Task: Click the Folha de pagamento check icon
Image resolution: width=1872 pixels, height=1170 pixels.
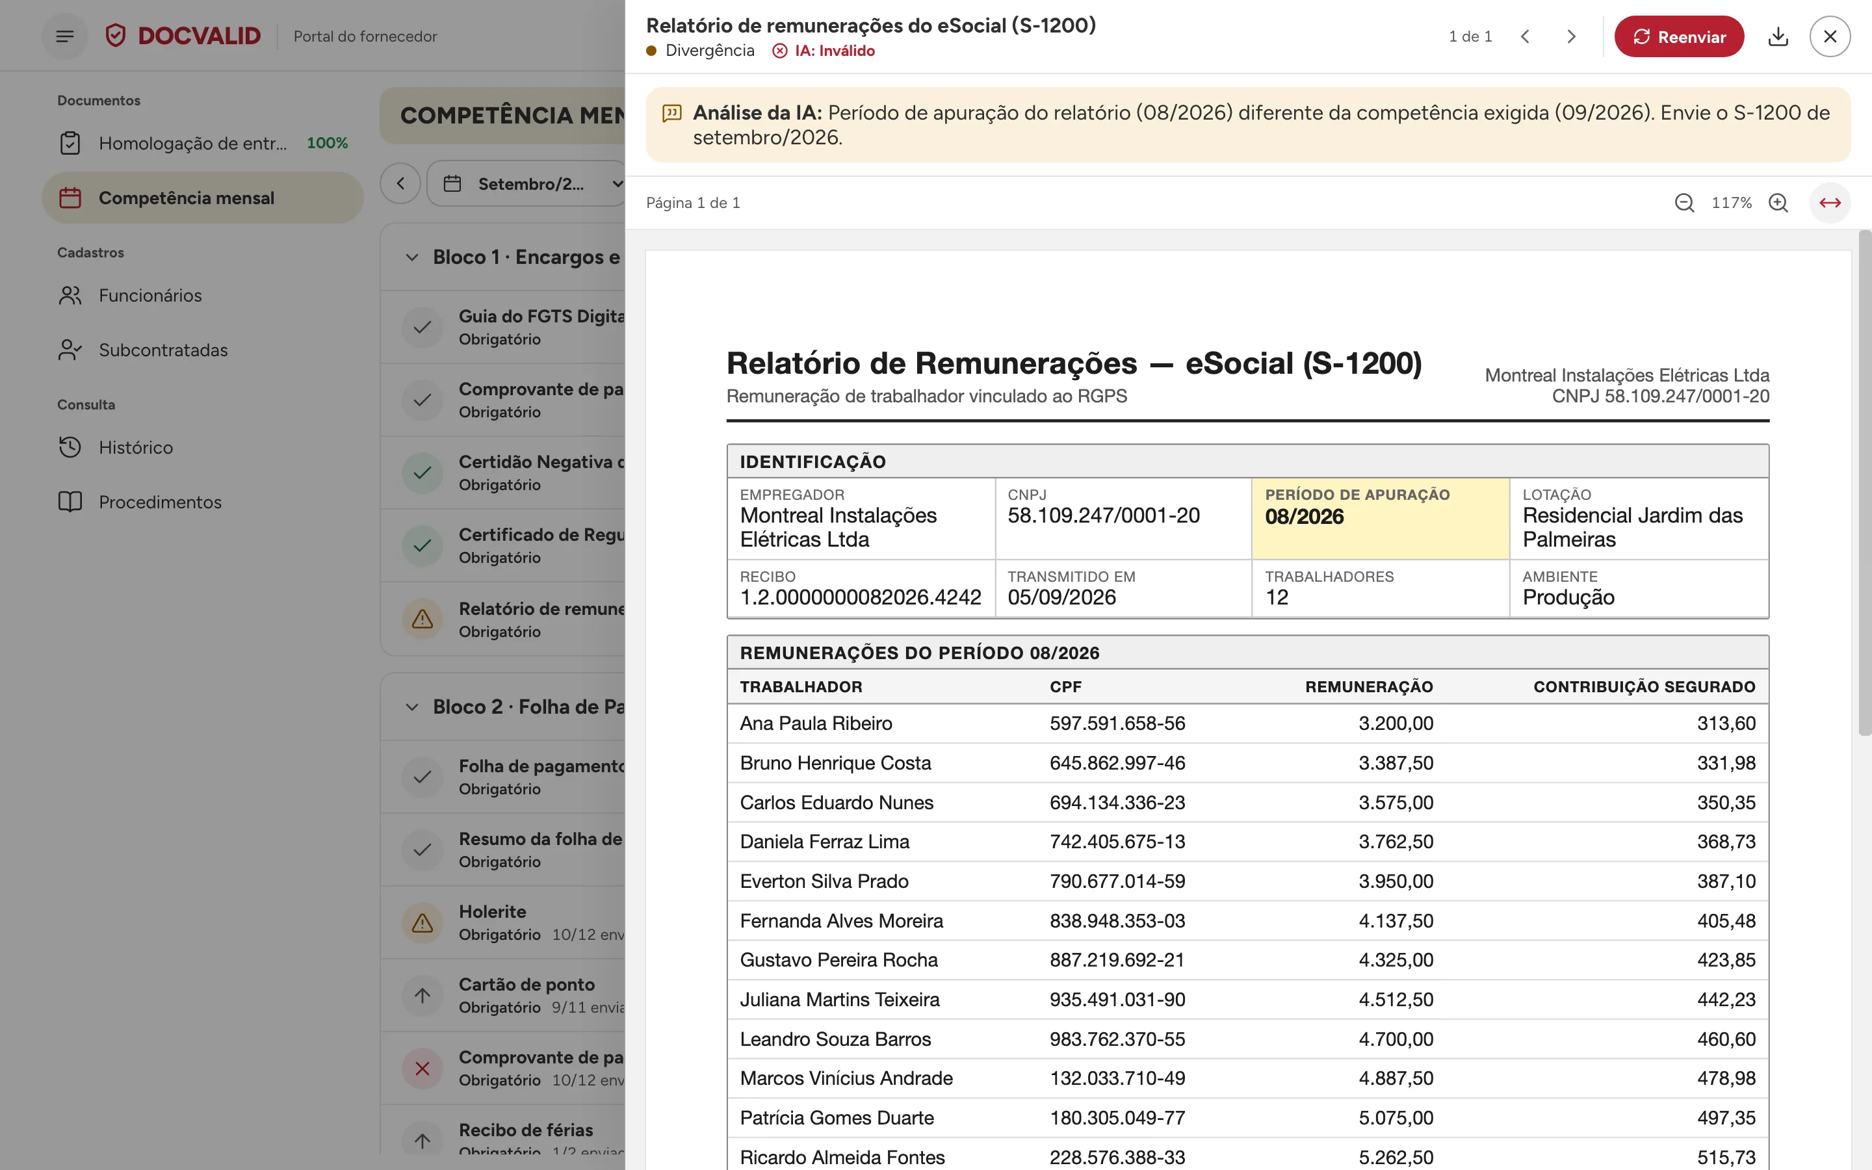Action: [x=422, y=777]
